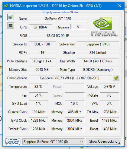Image resolution: width=127 pixels, height=149 pixels.
Task: Click the PCIe Interface label
Action: (17, 61)
